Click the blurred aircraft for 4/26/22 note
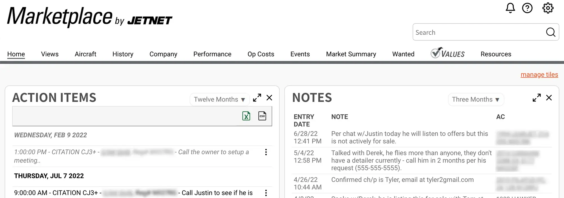564x198 pixels. pos(521,184)
